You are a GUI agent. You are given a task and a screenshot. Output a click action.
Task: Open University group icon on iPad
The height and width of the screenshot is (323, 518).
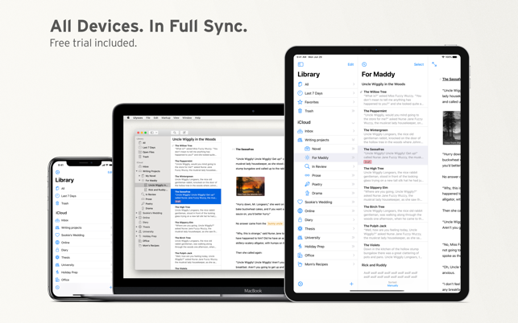pyautogui.click(x=300, y=238)
